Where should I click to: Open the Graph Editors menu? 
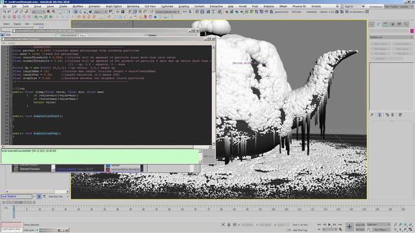click(x=113, y=6)
